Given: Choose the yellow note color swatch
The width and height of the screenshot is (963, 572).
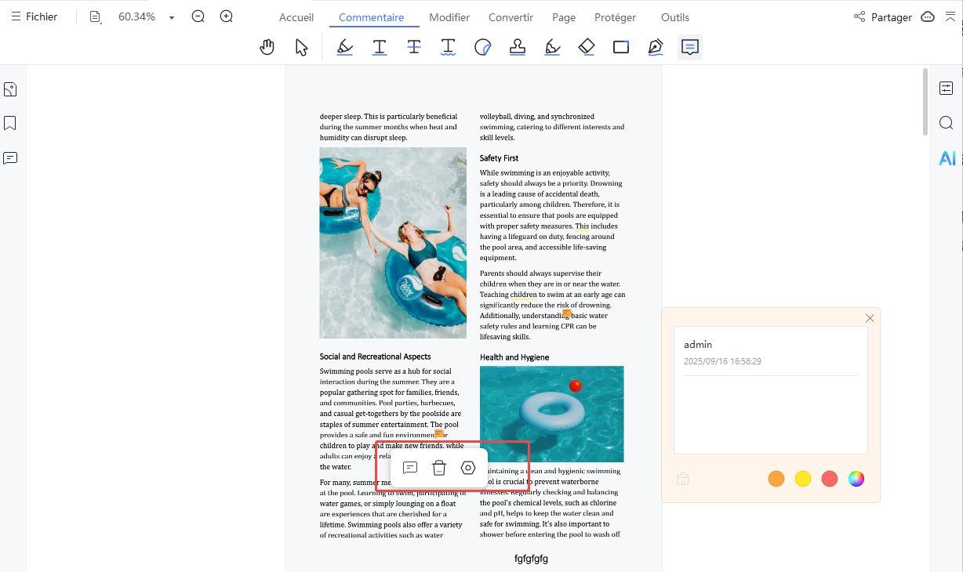Looking at the screenshot, I should pos(803,479).
